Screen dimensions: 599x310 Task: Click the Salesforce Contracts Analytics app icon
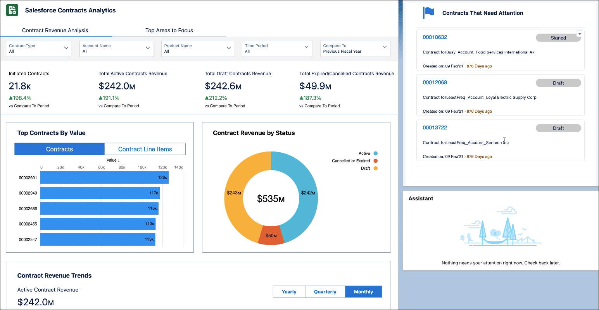coord(11,10)
